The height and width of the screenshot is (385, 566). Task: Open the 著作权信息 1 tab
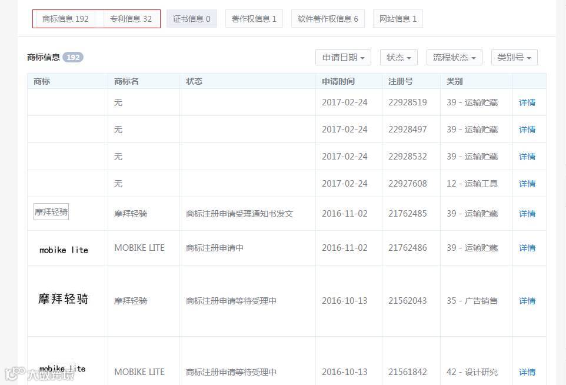click(x=254, y=19)
